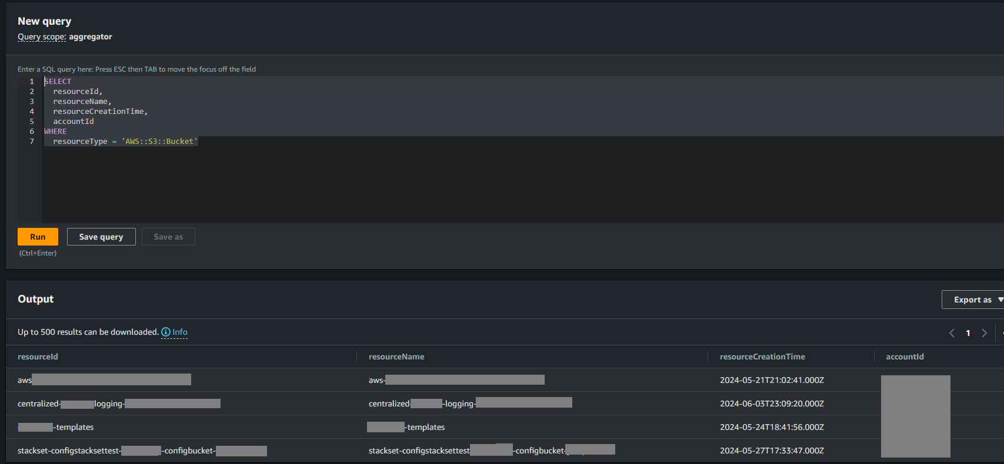Click the accountId column header
This screenshot has width=1004, height=464.
pos(905,357)
